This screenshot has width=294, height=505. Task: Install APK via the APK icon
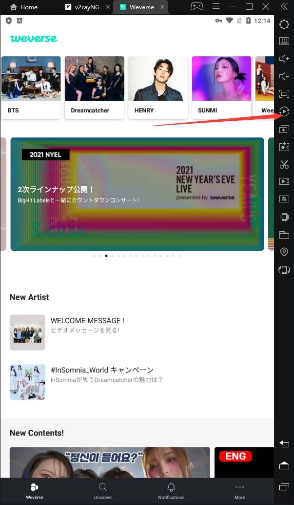[284, 147]
